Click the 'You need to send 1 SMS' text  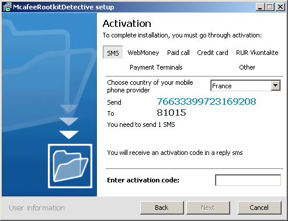point(141,125)
